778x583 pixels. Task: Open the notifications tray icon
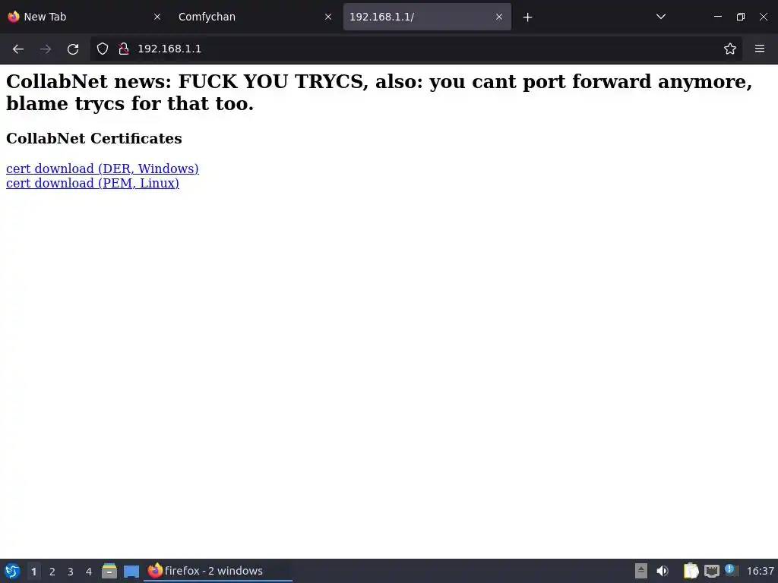coord(732,570)
